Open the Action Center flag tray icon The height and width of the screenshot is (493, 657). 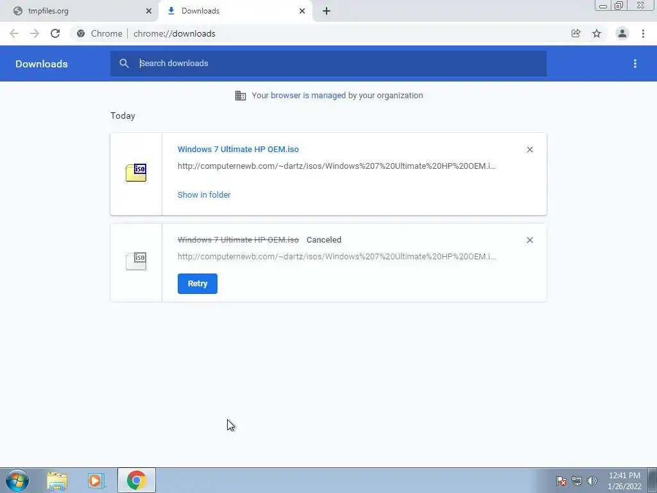(x=561, y=481)
